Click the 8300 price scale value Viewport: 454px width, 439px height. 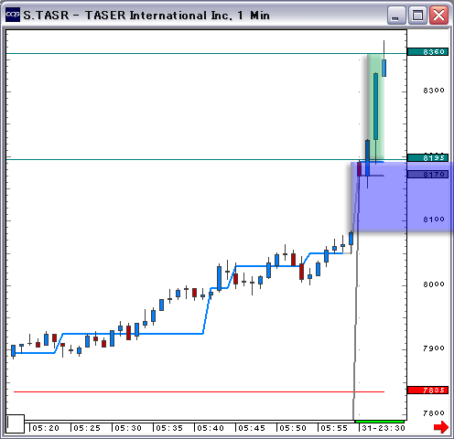click(x=434, y=91)
